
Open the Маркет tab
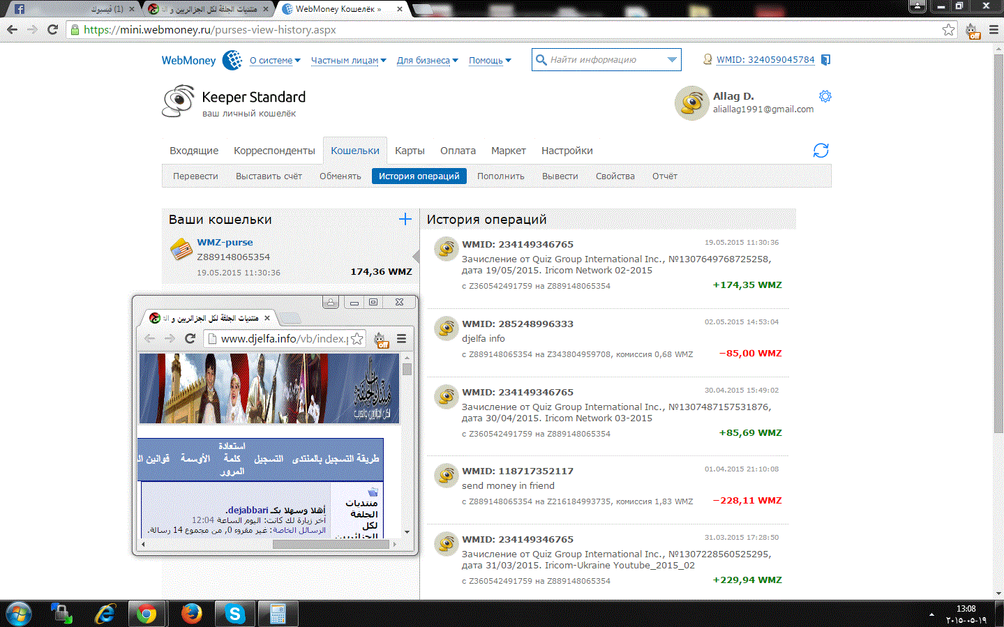tap(509, 151)
